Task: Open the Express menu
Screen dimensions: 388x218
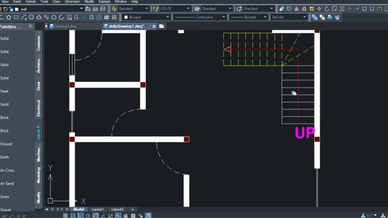Action: coord(104,2)
